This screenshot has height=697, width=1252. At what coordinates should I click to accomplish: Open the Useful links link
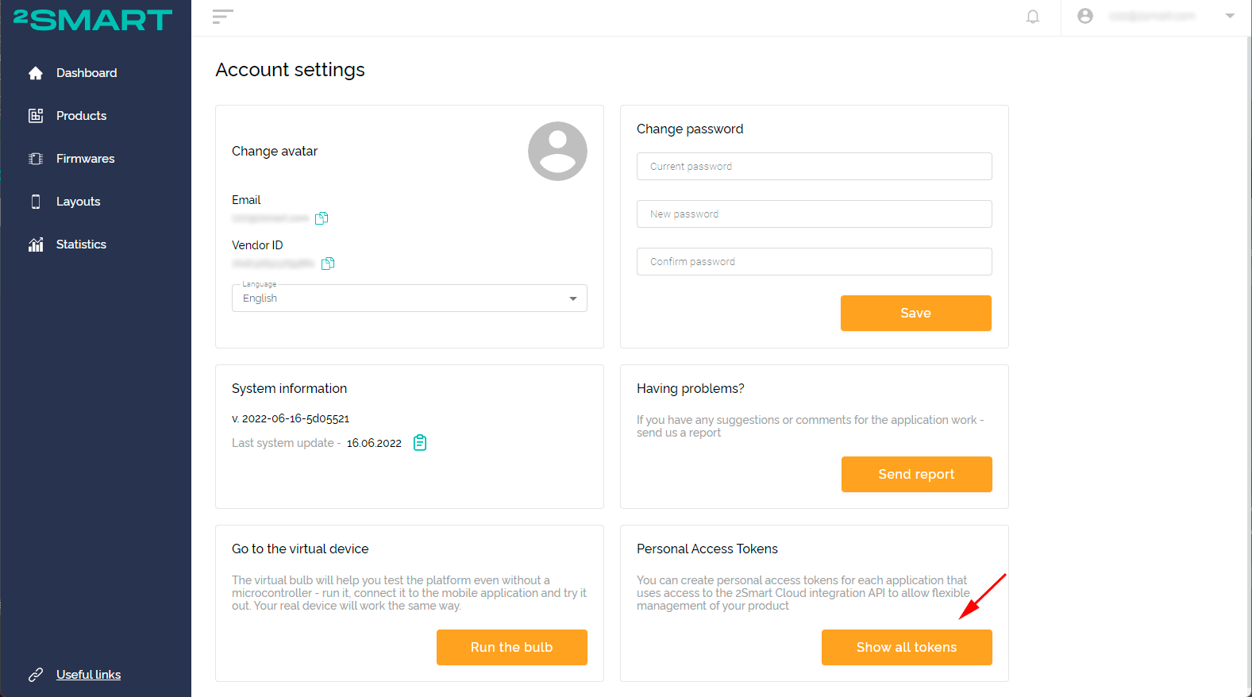coord(88,675)
